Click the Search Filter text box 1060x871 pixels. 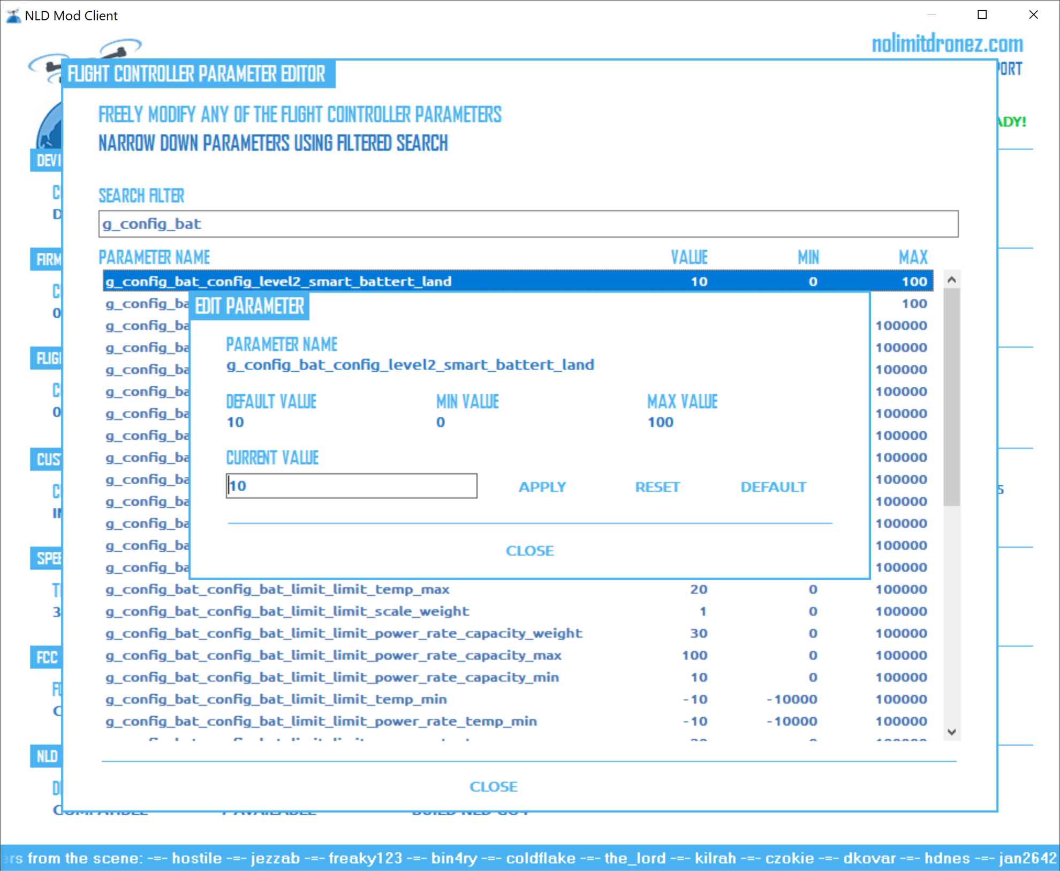(x=528, y=224)
